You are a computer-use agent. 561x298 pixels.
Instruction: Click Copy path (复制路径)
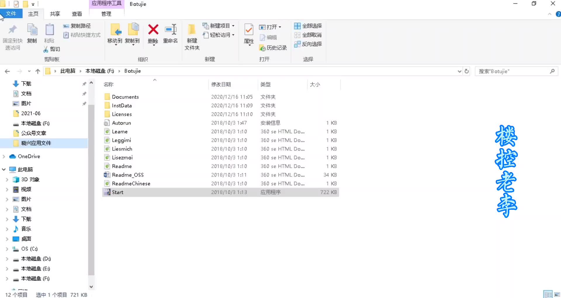click(x=77, y=26)
